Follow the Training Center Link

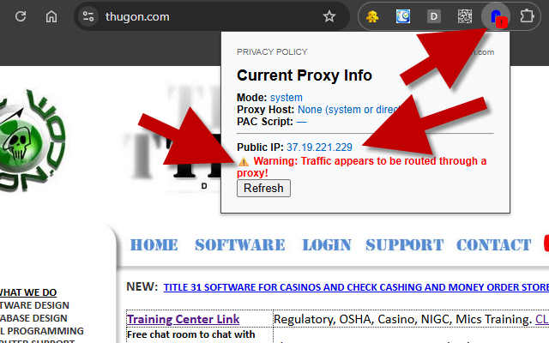(183, 319)
